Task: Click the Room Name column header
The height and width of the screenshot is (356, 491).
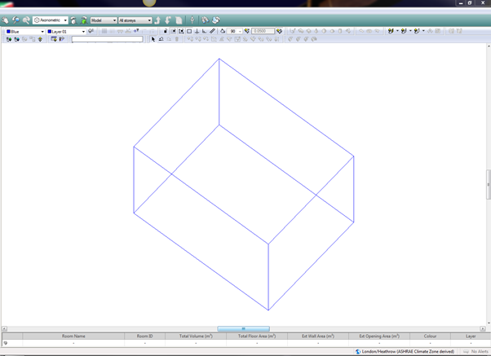Action: tap(73, 336)
